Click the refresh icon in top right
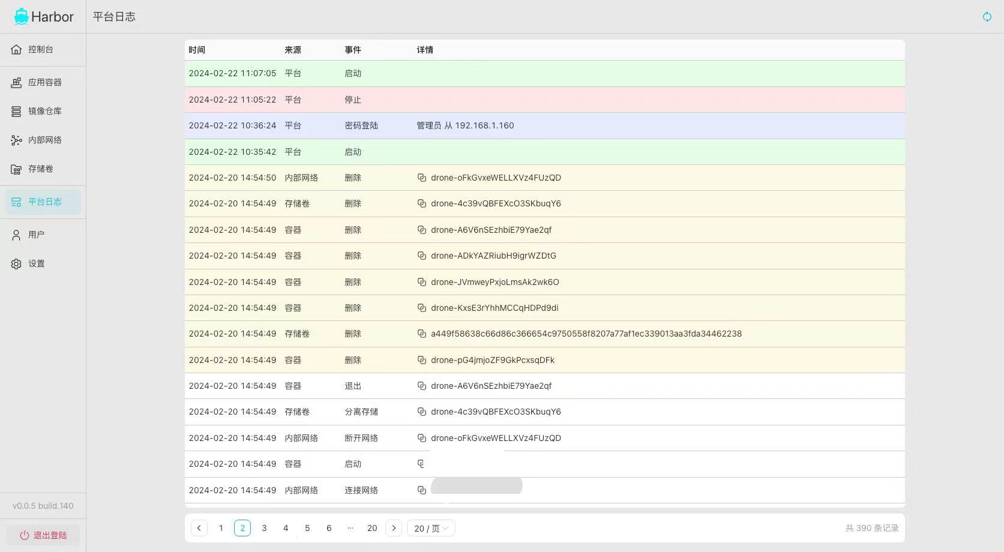1004x552 pixels. click(987, 17)
